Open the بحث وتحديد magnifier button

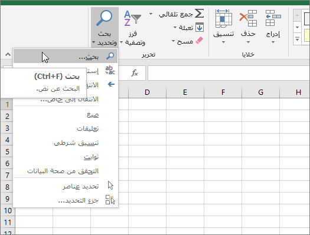[x=105, y=28]
